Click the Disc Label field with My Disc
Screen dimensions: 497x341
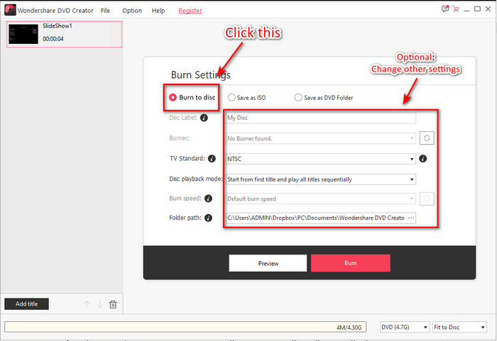click(320, 118)
